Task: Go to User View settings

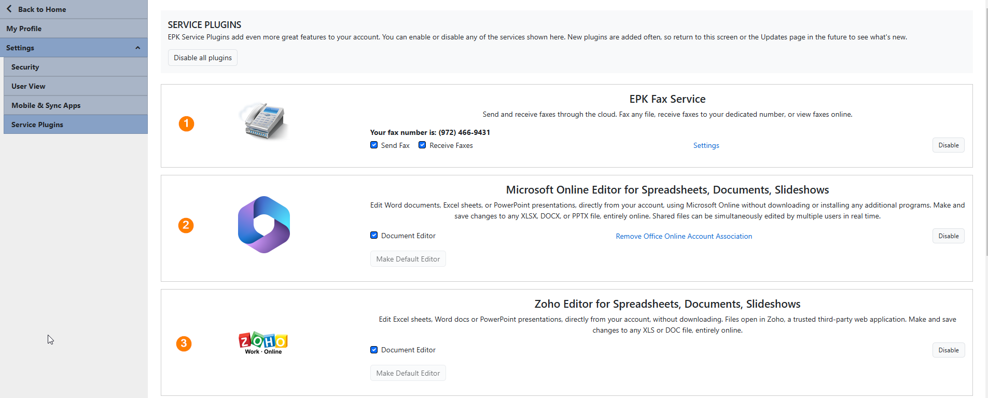Action: [x=76, y=86]
